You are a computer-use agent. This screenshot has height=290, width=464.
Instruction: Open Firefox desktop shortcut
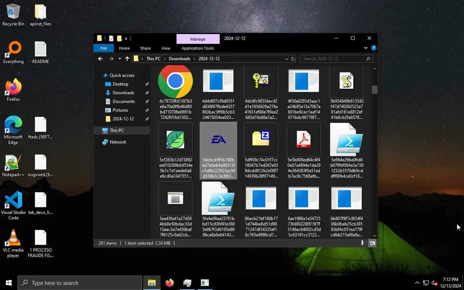coord(13,90)
